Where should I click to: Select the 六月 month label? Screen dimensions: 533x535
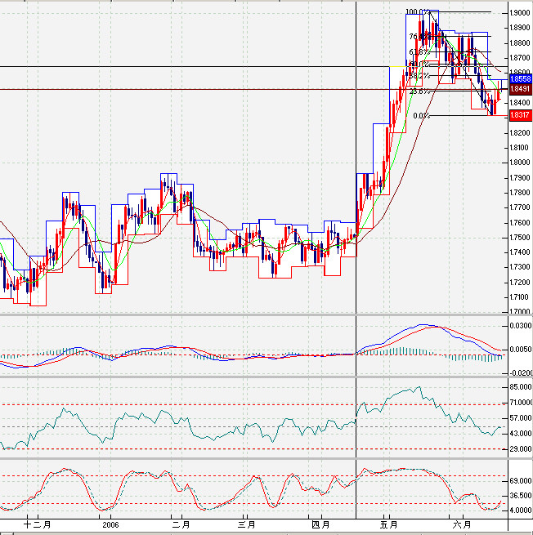pyautogui.click(x=463, y=525)
